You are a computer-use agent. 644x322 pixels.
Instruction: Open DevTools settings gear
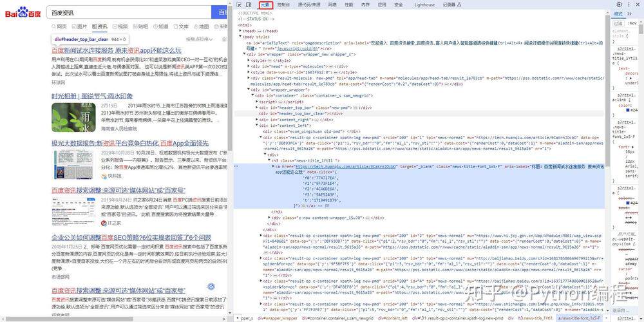[620, 5]
